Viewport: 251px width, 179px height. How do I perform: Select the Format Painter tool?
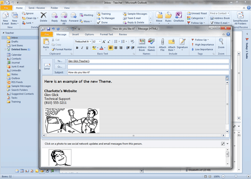pyautogui.click(x=62, y=50)
